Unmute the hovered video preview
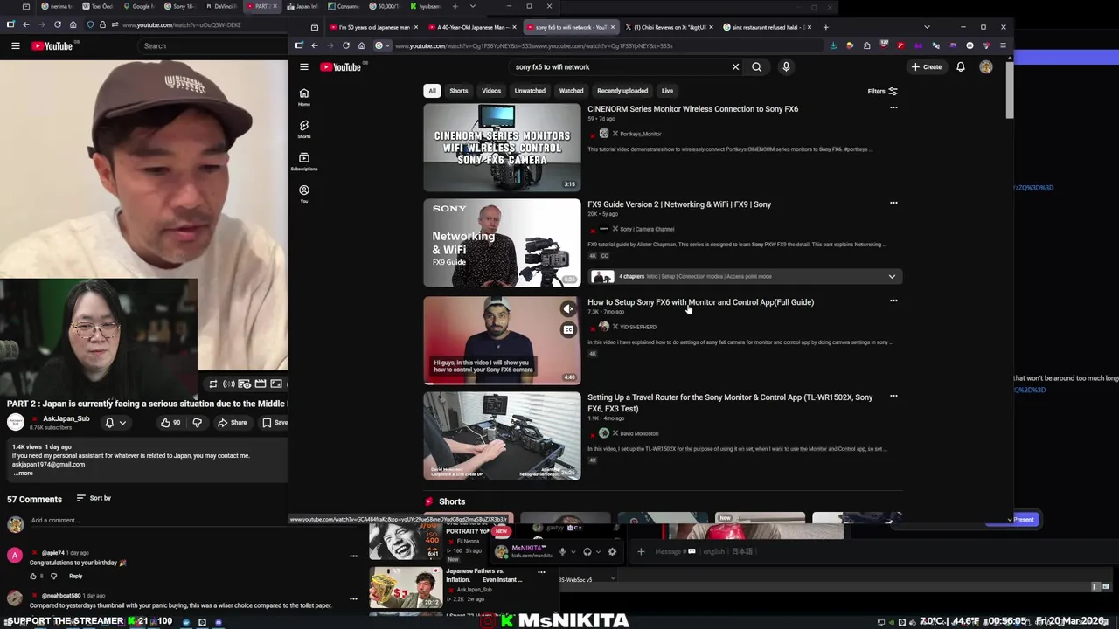 [568, 308]
